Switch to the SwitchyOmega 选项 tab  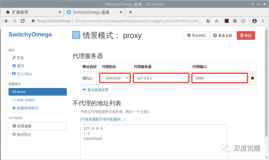click(x=94, y=12)
